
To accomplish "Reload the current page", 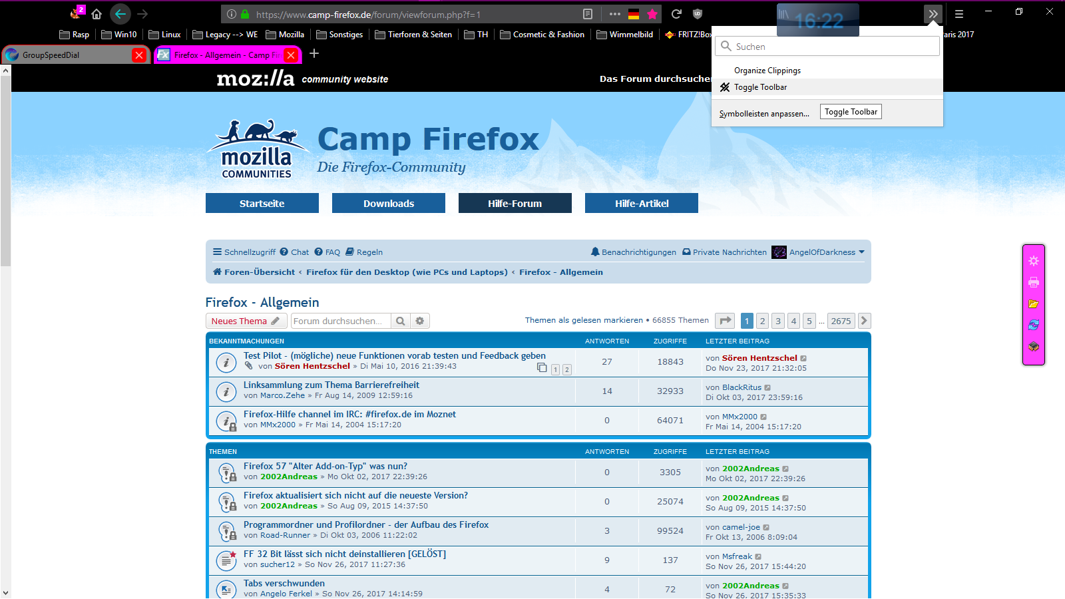I will coord(676,14).
